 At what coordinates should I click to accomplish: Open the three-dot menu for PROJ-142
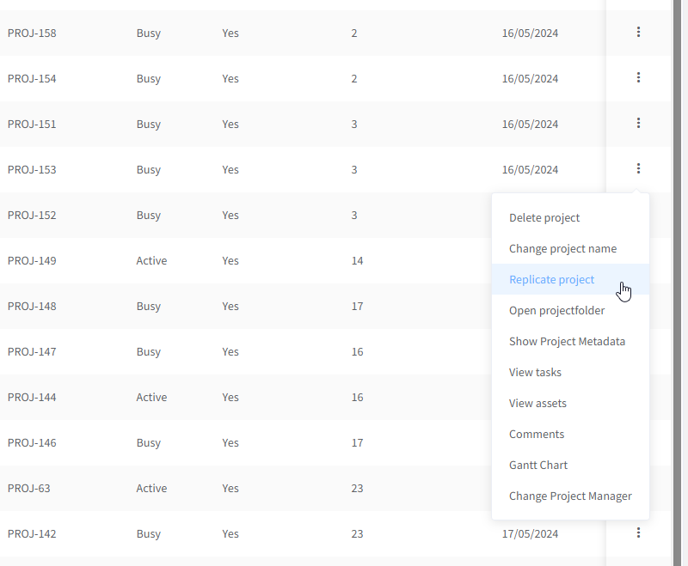pos(638,533)
